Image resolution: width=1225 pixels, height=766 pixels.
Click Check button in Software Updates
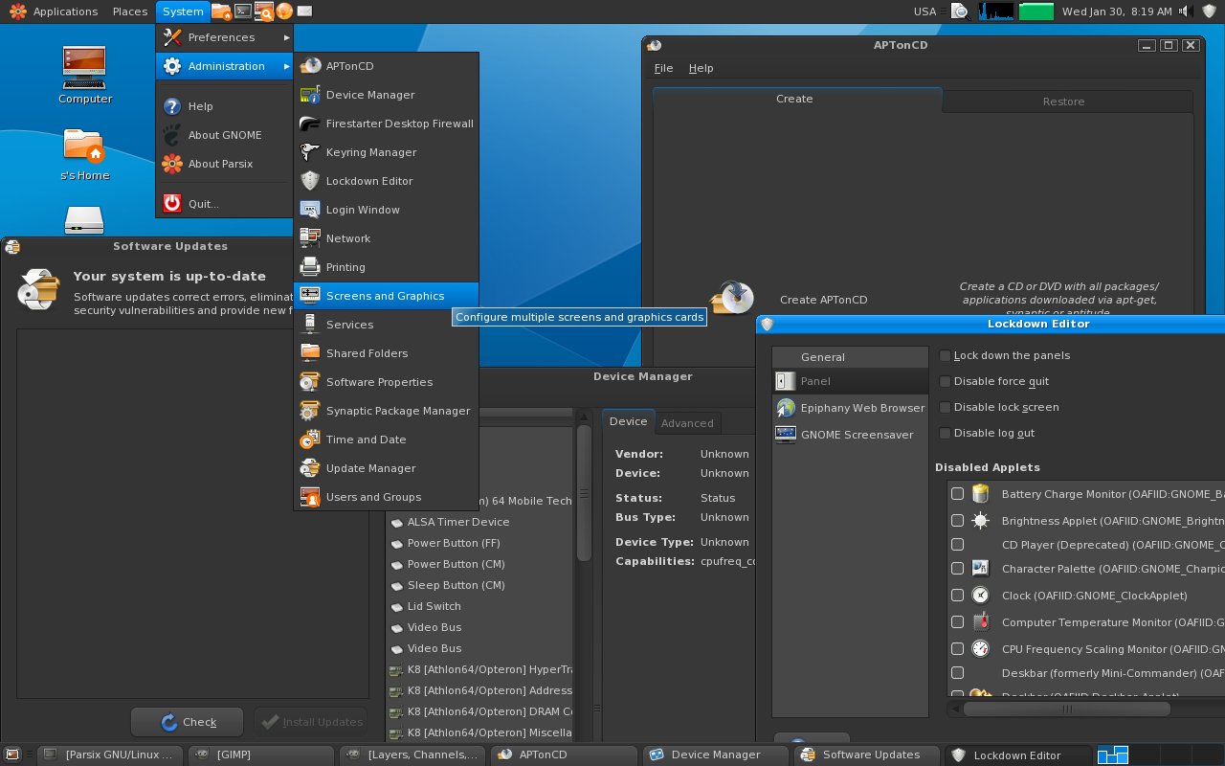[x=188, y=722]
